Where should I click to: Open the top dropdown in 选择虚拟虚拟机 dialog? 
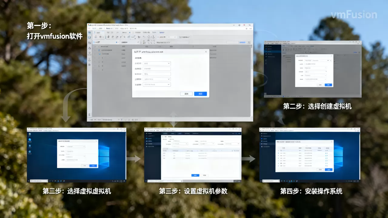(75, 147)
